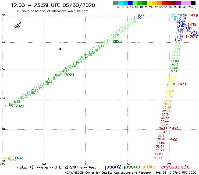Click the 32.67 wave height value

pos(166,111)
